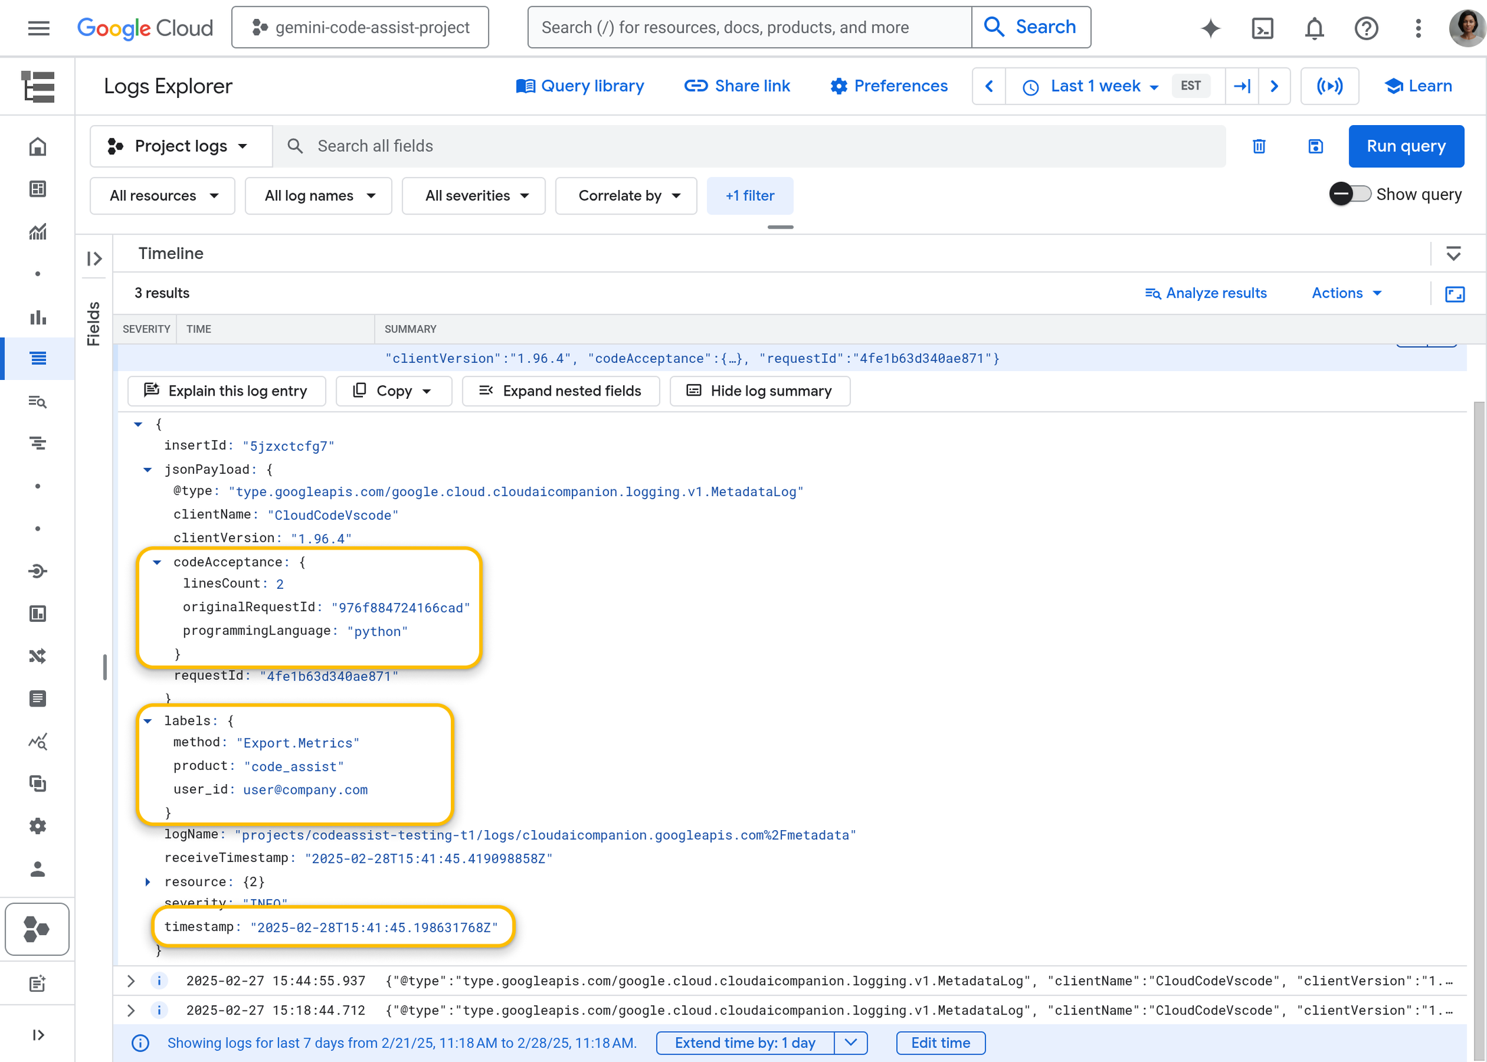The image size is (1487, 1062).
Task: Expand the 15:18:44.712 log entry
Action: (131, 1011)
